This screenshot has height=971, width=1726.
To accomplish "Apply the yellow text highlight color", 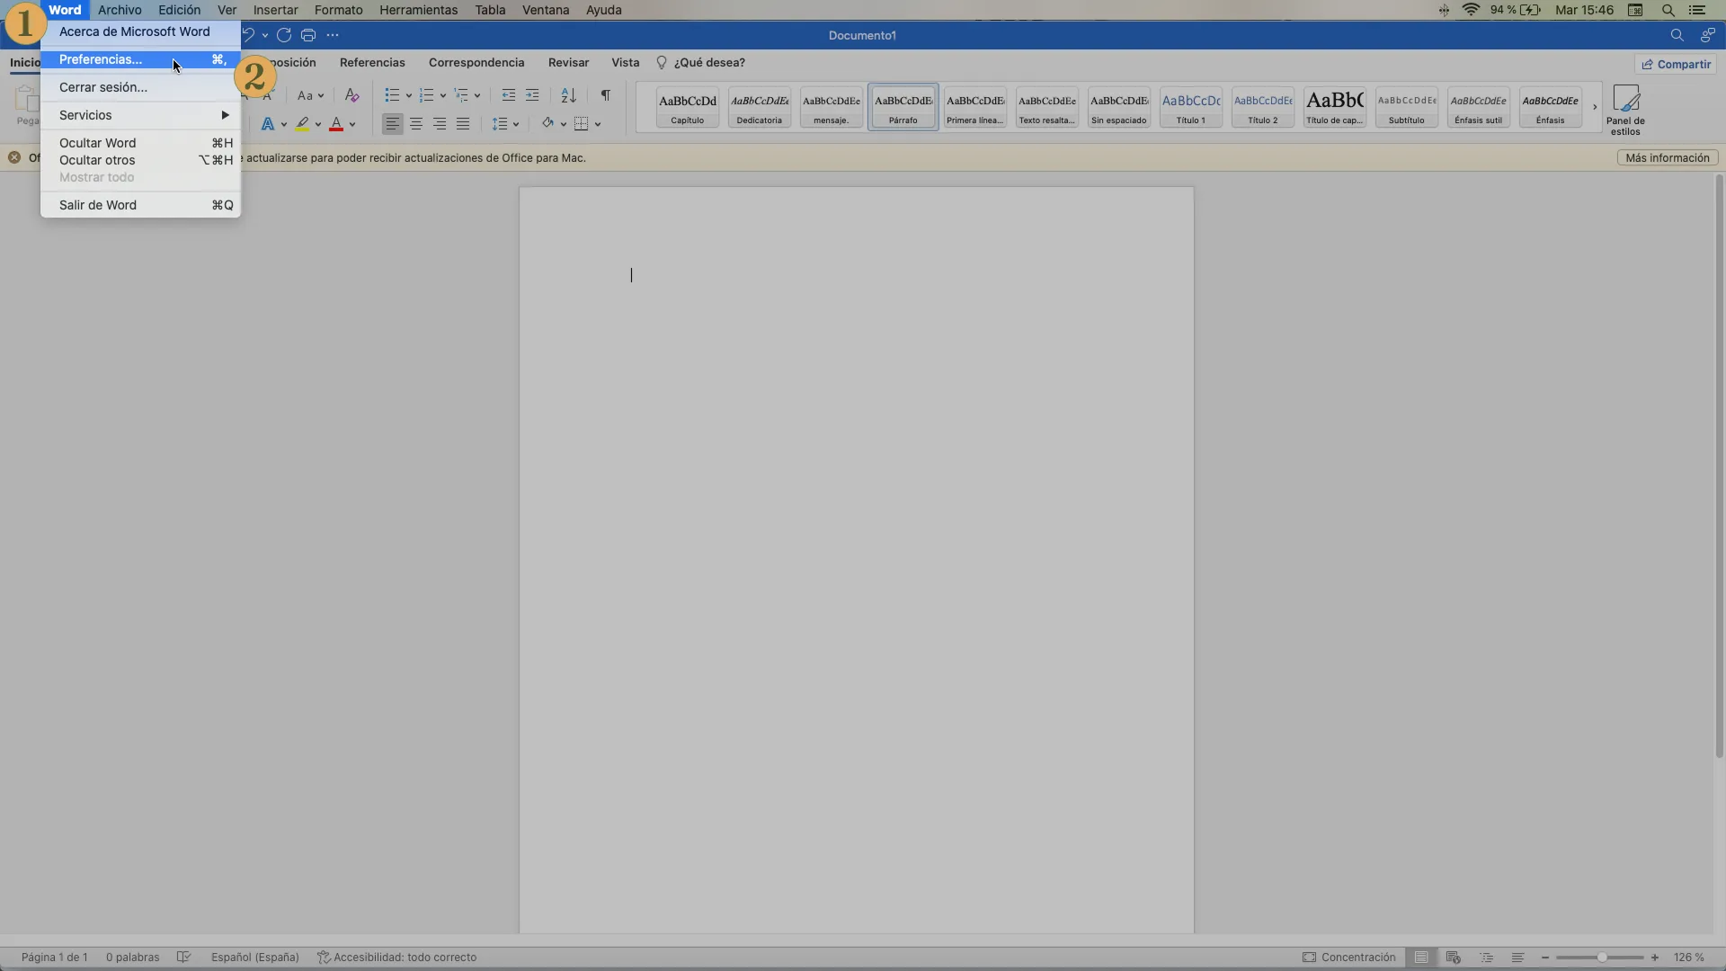I will pos(302,124).
